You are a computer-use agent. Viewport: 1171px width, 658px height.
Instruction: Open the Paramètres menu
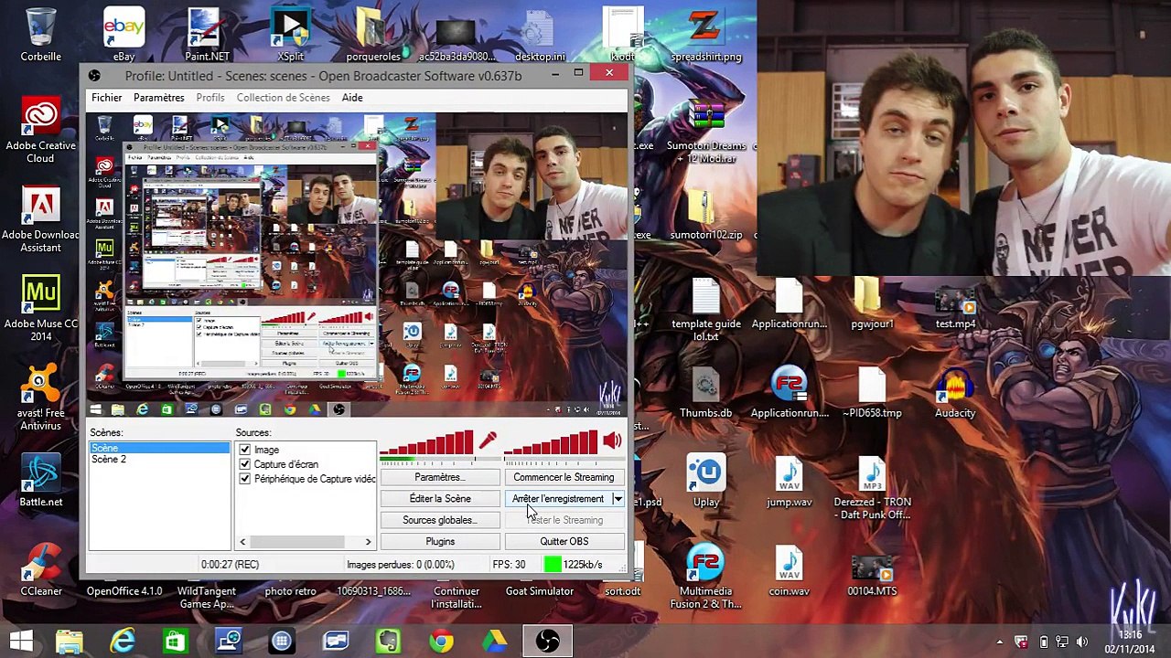click(158, 98)
